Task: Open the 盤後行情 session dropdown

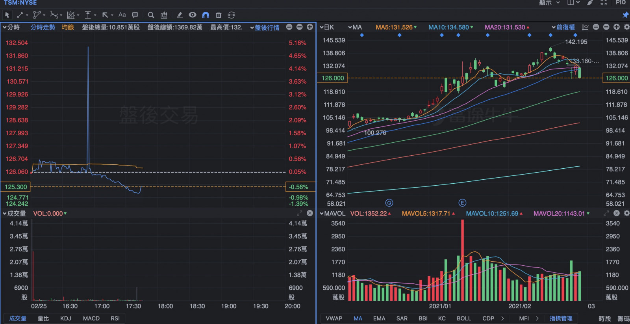Action: point(265,28)
